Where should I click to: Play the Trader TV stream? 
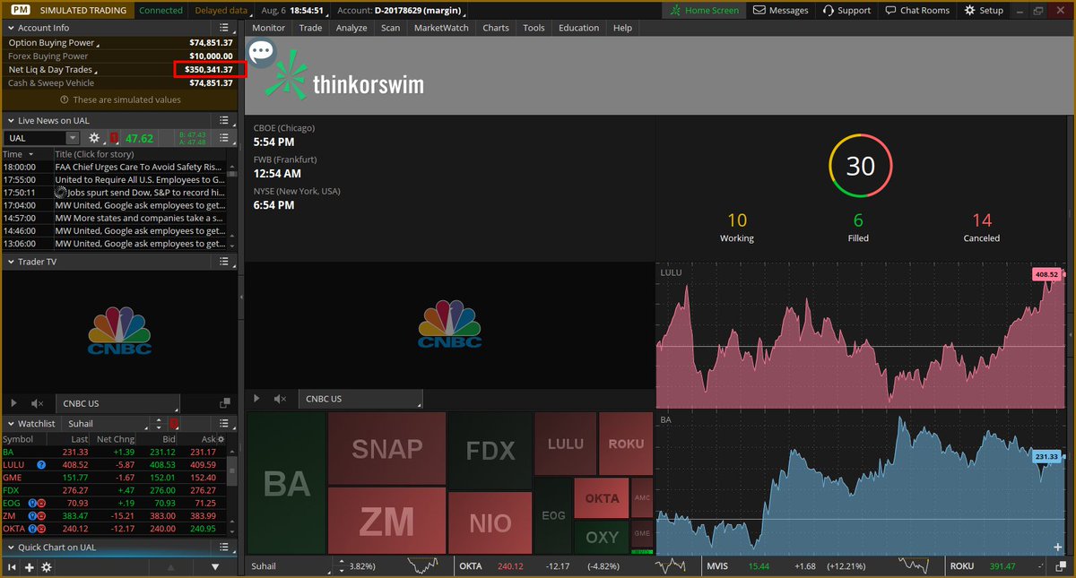[x=13, y=404]
